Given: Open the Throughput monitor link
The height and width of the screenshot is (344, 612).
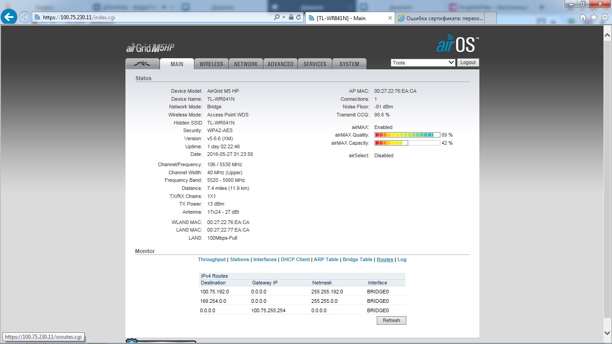Looking at the screenshot, I should (x=212, y=260).
